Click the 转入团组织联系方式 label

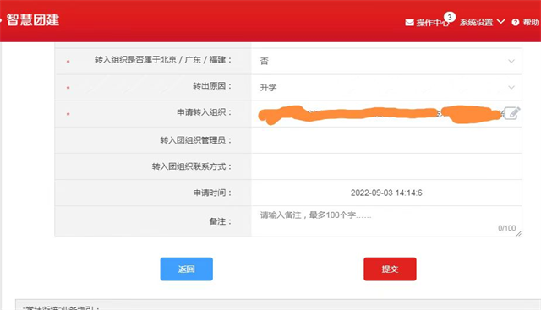click(x=192, y=166)
